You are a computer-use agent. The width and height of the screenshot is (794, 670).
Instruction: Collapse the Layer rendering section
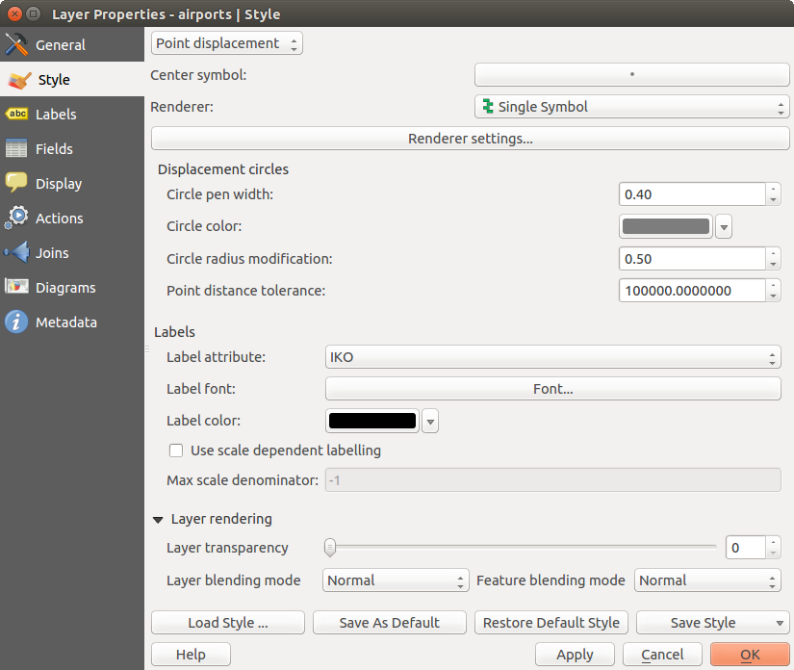pos(159,519)
